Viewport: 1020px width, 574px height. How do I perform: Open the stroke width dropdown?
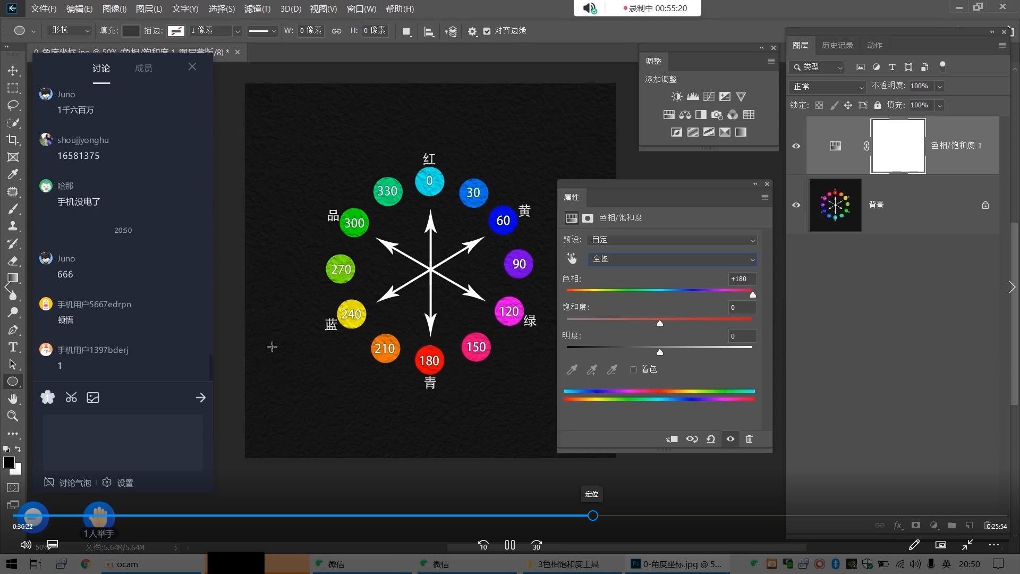click(237, 31)
